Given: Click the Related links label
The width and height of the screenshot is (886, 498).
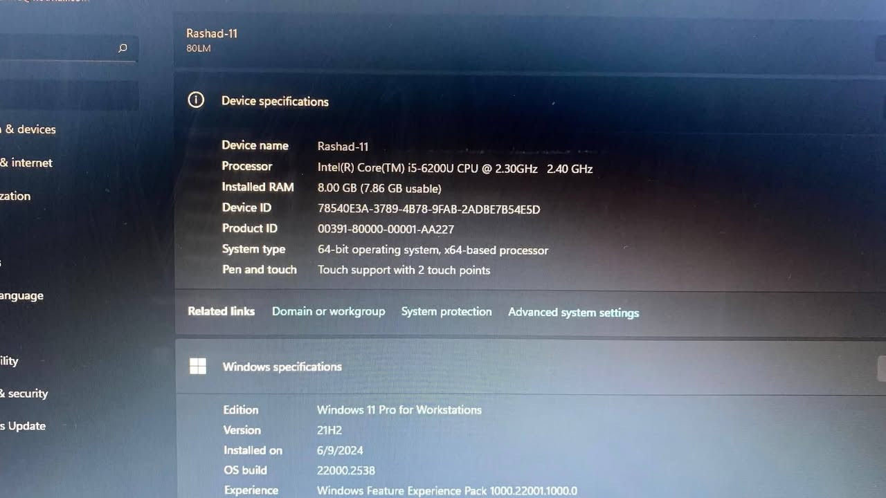Looking at the screenshot, I should click(221, 311).
